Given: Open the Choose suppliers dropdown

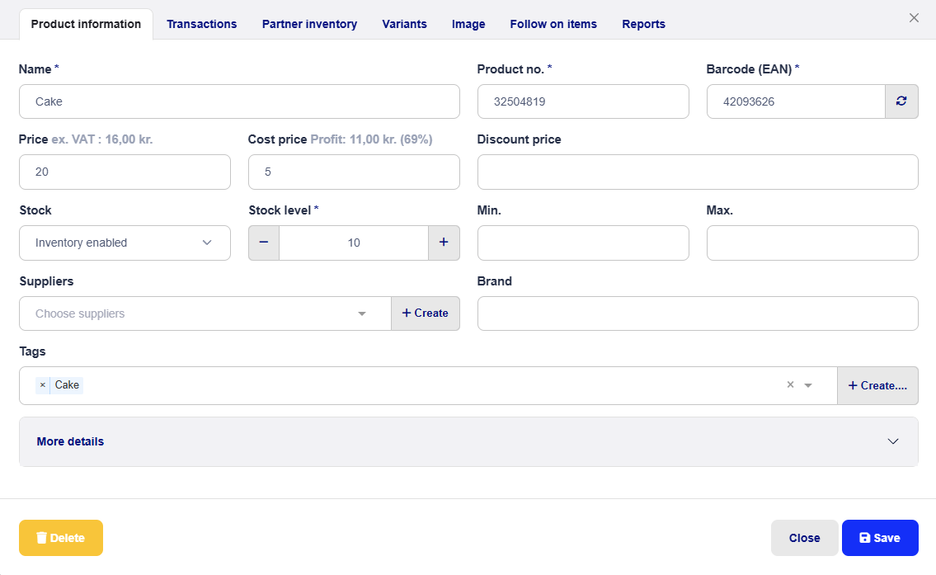Looking at the screenshot, I should pyautogui.click(x=205, y=313).
